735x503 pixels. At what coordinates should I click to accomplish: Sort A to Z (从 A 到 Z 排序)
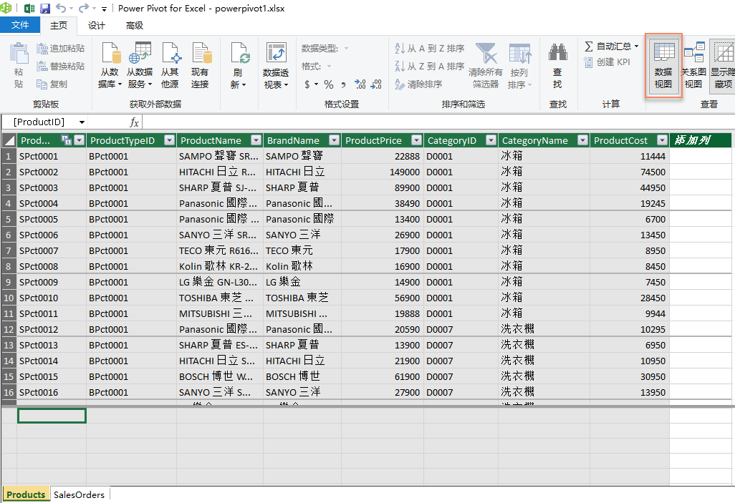point(430,48)
